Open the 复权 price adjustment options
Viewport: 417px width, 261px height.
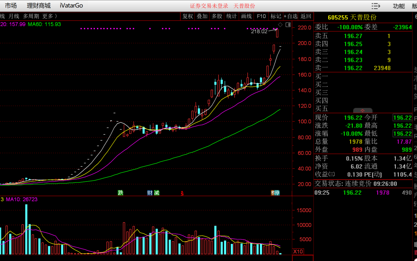tap(188, 16)
